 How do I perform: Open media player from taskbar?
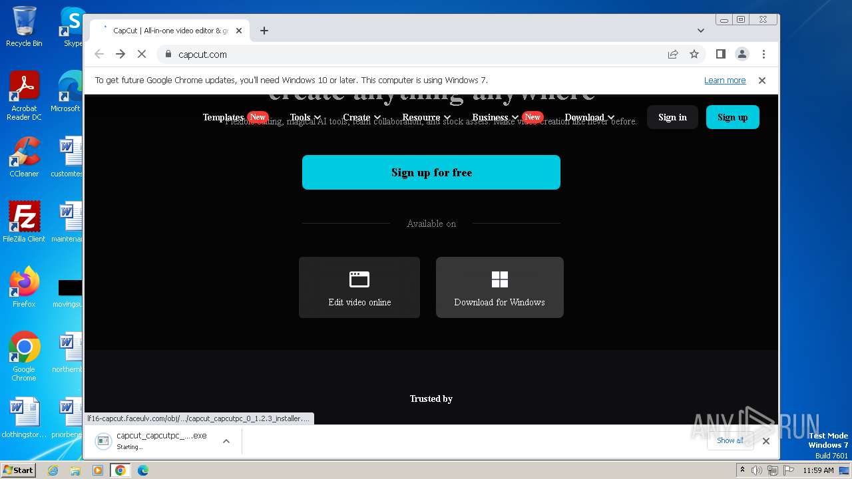click(98, 470)
